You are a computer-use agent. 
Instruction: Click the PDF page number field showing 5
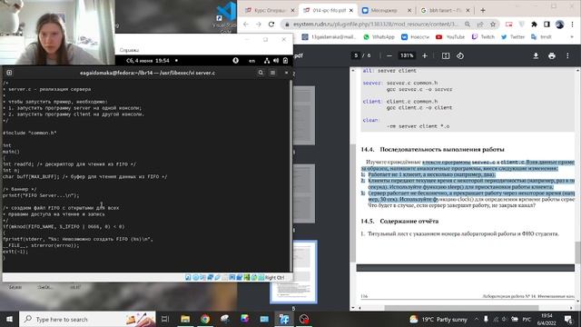pos(356,55)
